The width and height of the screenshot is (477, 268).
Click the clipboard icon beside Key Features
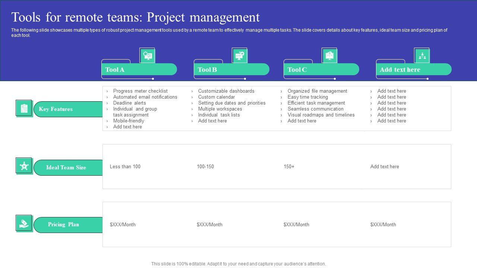click(24, 108)
